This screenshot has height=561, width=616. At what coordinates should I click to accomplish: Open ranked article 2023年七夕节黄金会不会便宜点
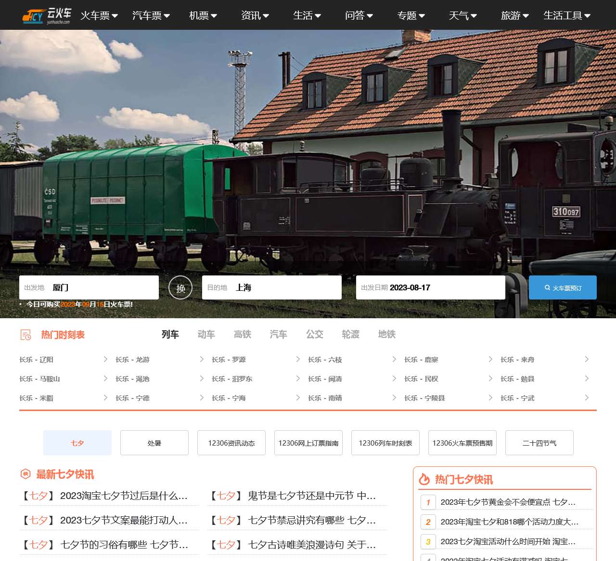pyautogui.click(x=508, y=502)
